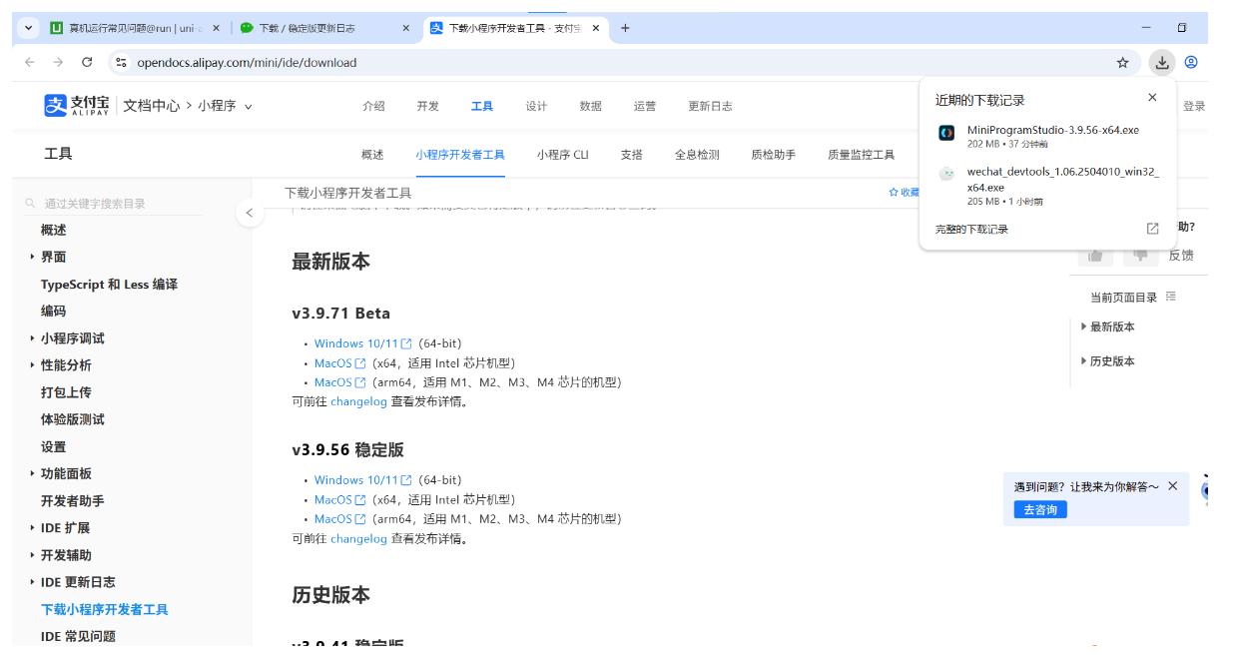Open 打包上传 in the sidebar
The image size is (1237, 655).
(x=66, y=392)
